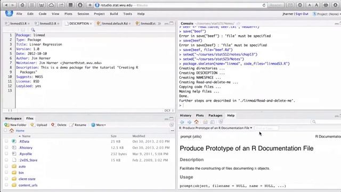
Task: Check the box for :2eDS_Store file
Action: pos(6,160)
